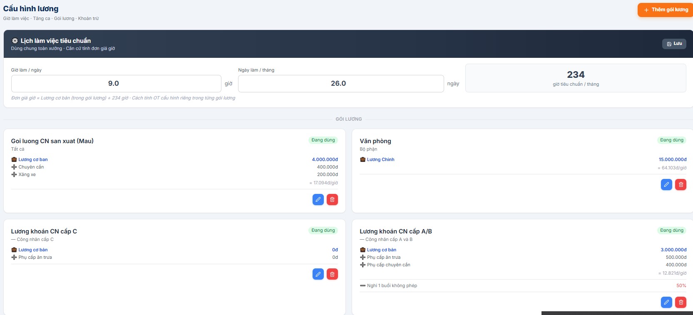Click the briefcase icon next to 'Lương Chính'
Screen dimensions: 693x315
coord(363,159)
